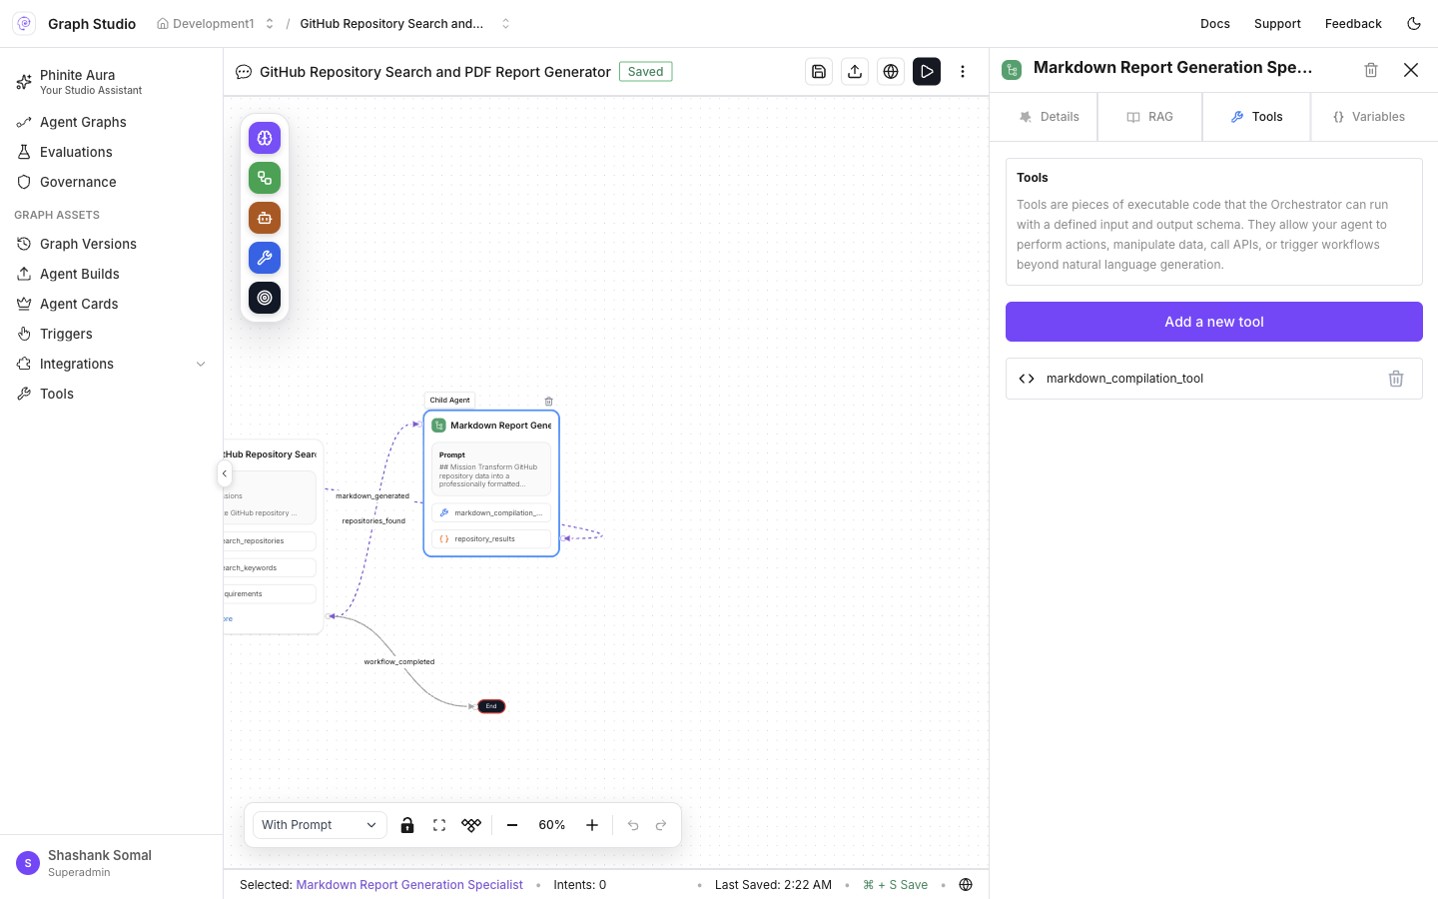Delete the Markdown Report Generation Specialist node
The width and height of the screenshot is (1438, 899).
pos(1371,70)
